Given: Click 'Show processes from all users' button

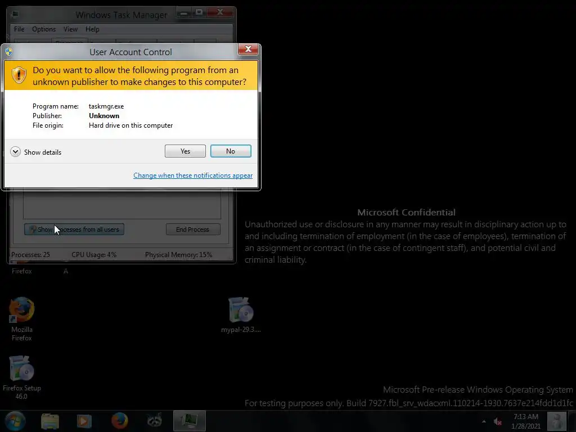Looking at the screenshot, I should tap(74, 229).
